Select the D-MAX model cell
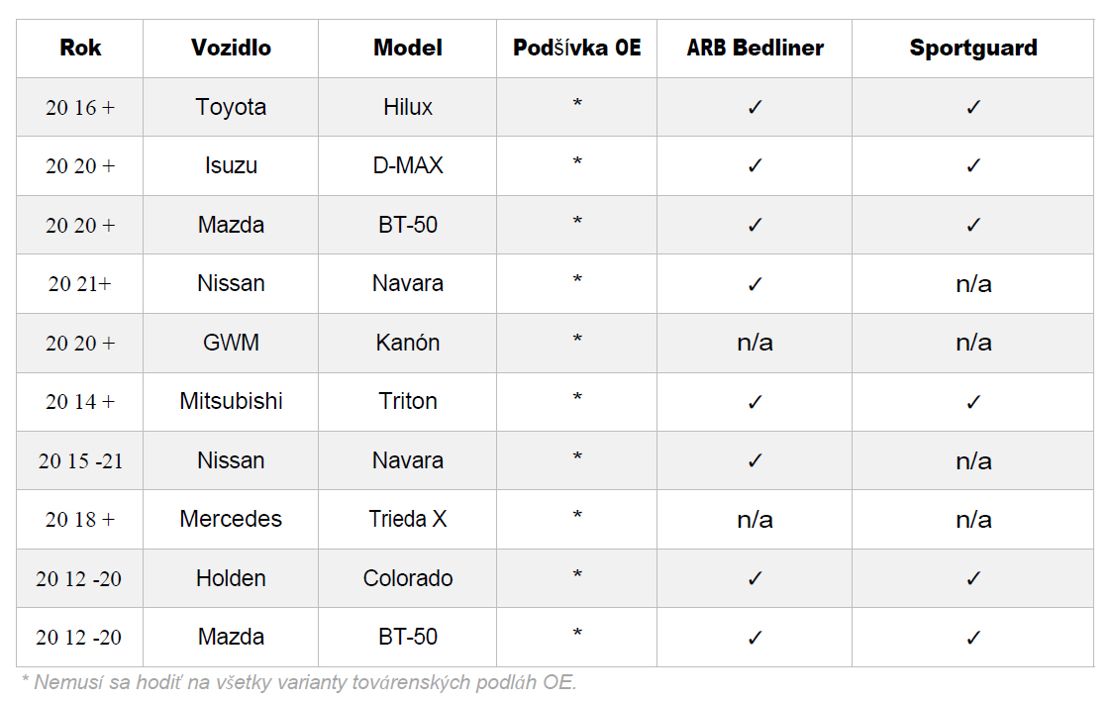Screen dimensions: 1111x703 (x=407, y=165)
